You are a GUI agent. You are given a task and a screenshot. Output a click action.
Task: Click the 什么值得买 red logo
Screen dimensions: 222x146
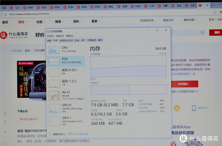[x=4, y=35]
